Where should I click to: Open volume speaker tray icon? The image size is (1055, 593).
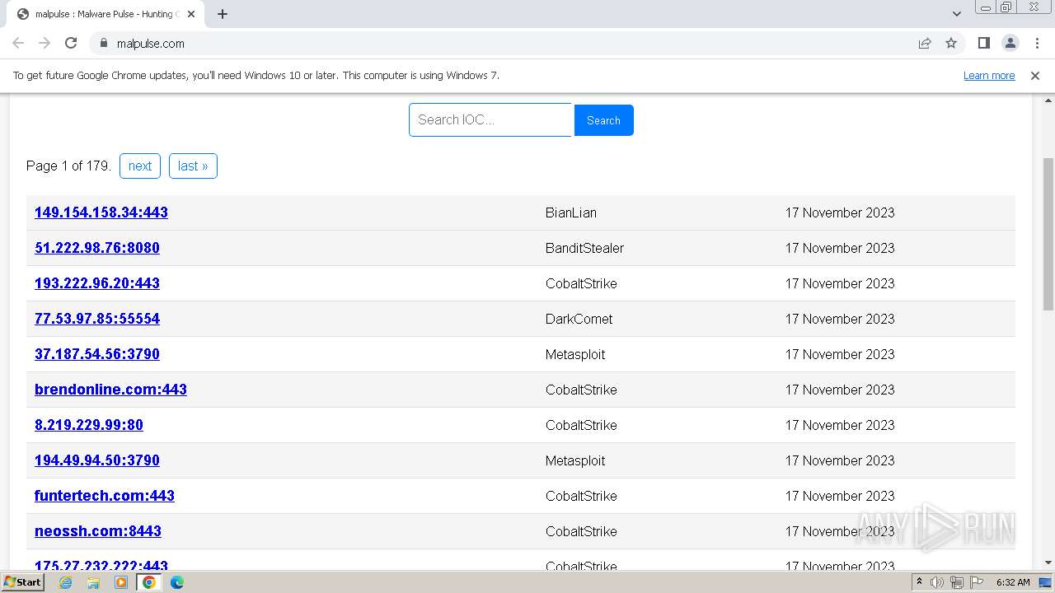click(937, 582)
